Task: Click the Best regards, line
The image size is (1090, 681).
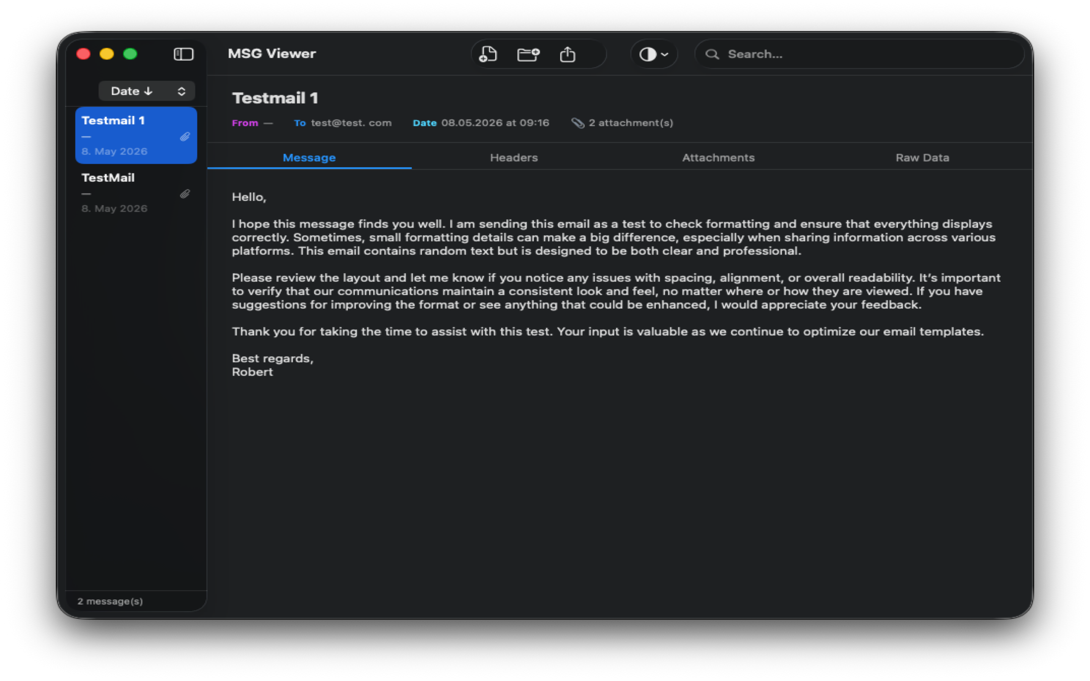Action: click(x=272, y=358)
